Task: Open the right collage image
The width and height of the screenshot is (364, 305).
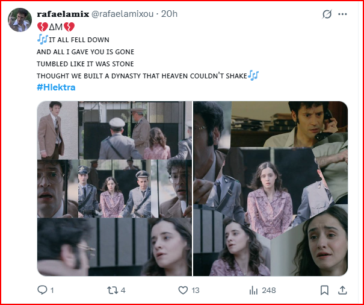Action: [271, 189]
